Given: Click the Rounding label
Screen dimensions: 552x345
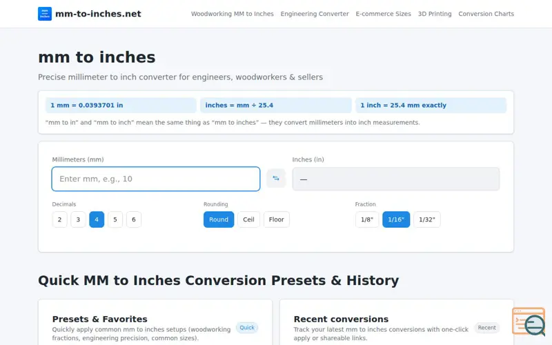Looking at the screenshot, I should click(216, 204).
